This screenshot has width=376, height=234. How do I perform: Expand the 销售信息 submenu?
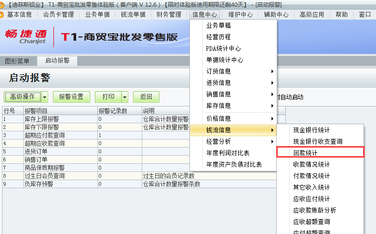233,95
